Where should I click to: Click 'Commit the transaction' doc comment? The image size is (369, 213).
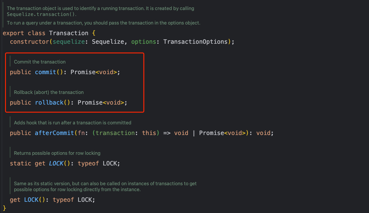click(40, 62)
